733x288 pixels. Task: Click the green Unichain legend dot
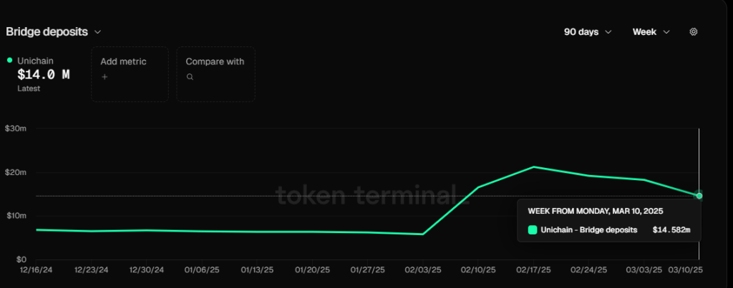click(10, 60)
